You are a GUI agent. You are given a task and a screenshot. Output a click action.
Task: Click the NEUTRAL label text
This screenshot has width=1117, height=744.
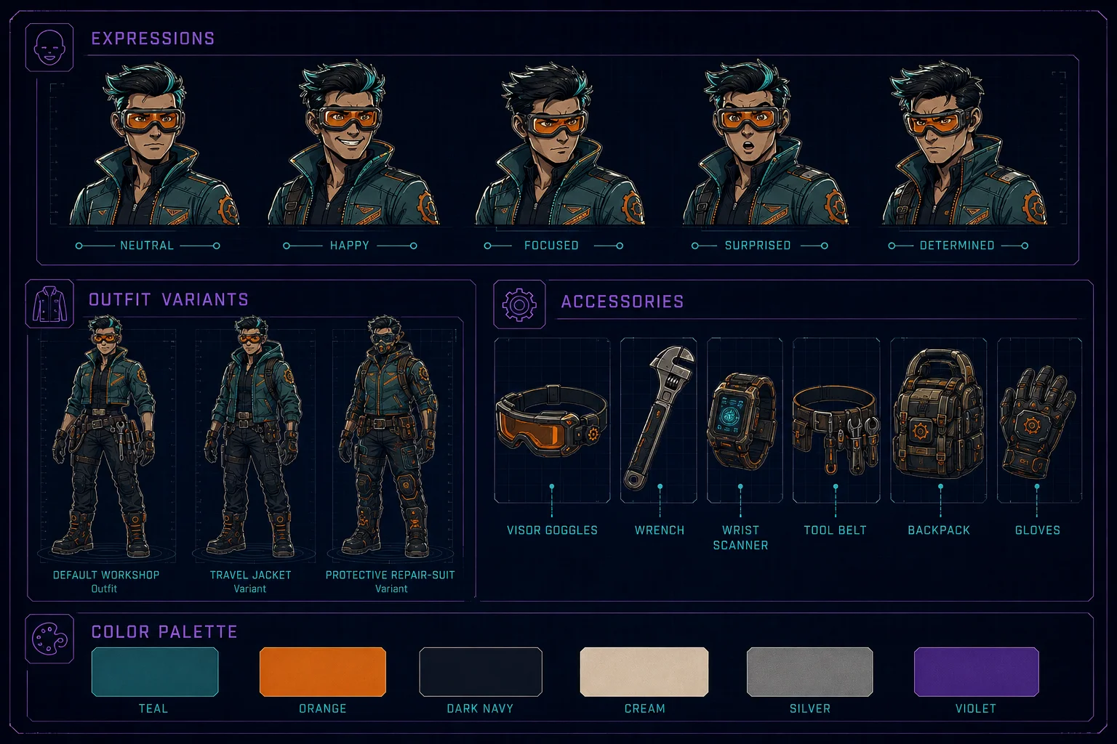147,246
